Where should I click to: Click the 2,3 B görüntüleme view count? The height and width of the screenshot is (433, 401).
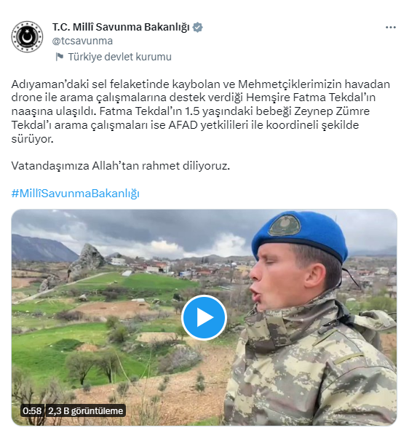pos(86,411)
